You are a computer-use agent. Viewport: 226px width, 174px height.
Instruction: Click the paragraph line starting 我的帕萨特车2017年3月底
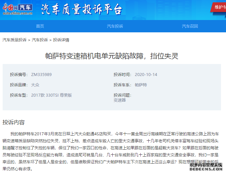tap(115, 134)
